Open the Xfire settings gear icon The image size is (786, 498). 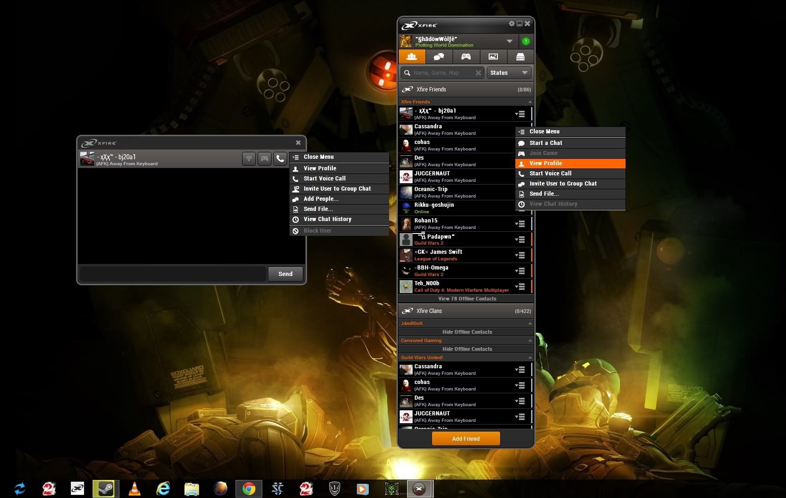[x=511, y=24]
